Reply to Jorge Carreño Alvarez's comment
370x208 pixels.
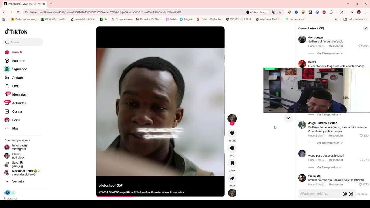tap(336, 135)
